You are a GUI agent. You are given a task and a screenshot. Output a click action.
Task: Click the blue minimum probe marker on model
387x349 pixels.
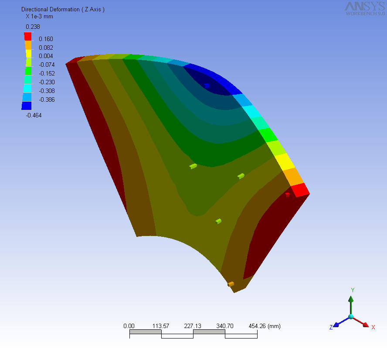tap(207, 86)
